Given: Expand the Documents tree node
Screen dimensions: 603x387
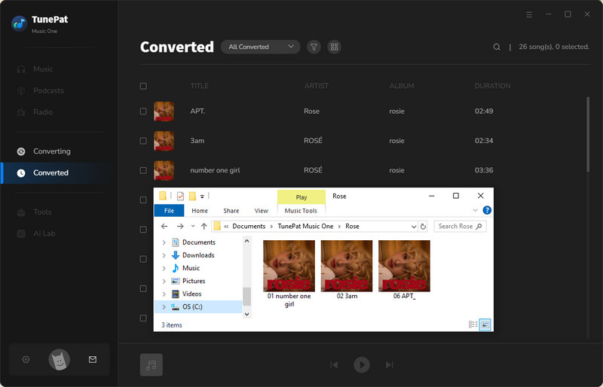Looking at the screenshot, I should point(164,242).
